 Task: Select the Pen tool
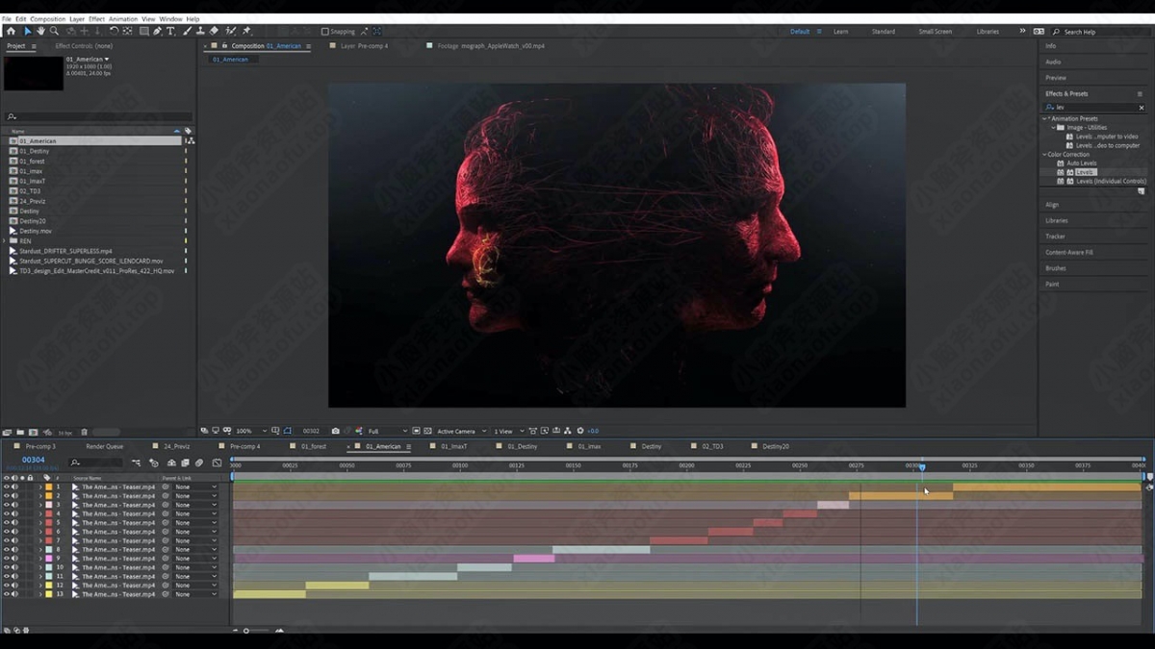158,31
